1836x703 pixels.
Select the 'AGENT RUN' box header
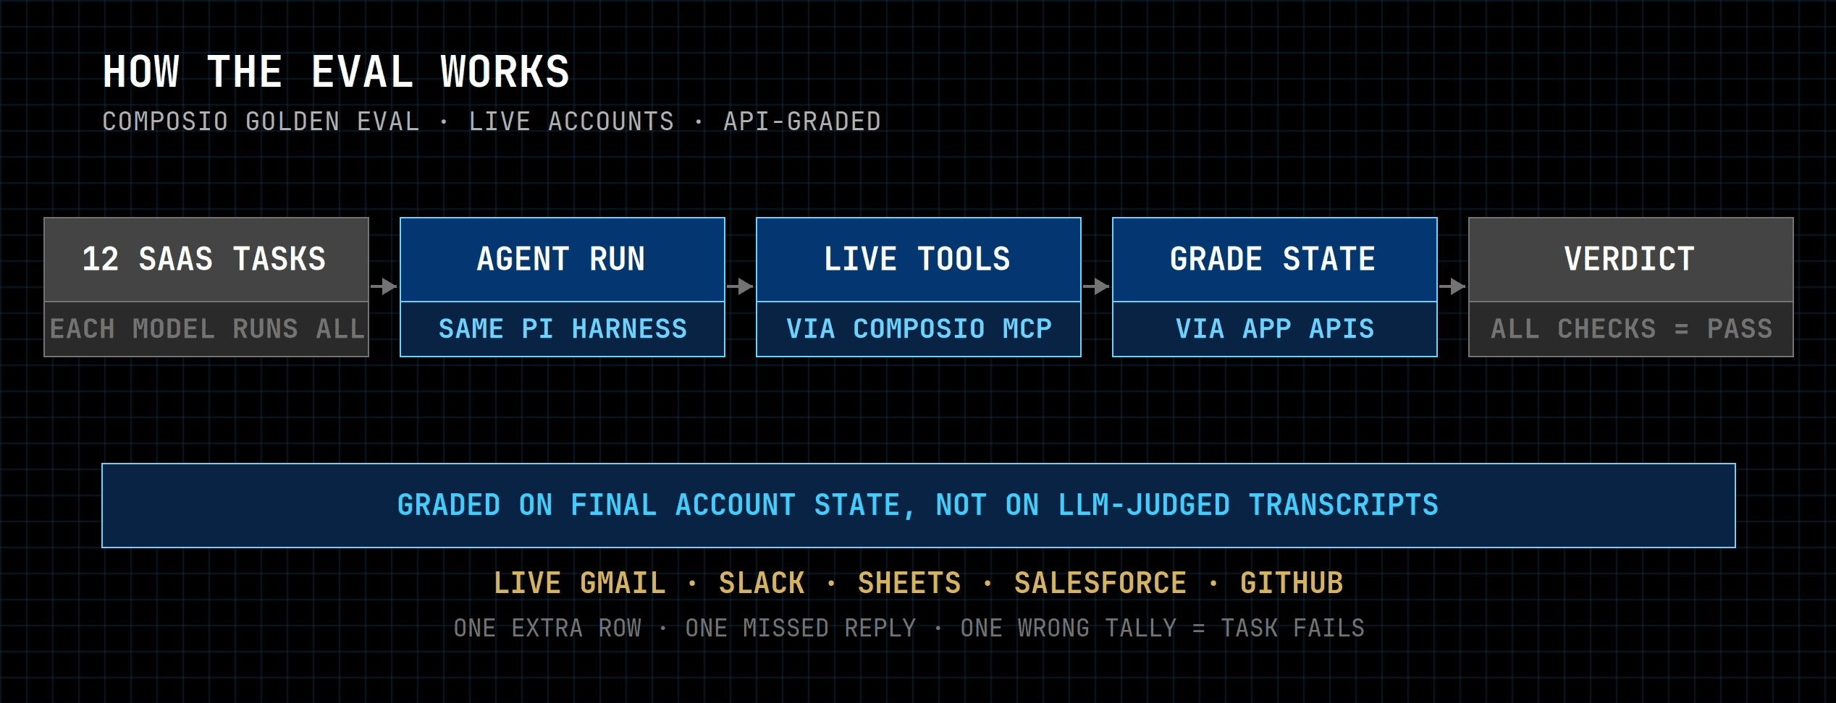pyautogui.click(x=563, y=260)
